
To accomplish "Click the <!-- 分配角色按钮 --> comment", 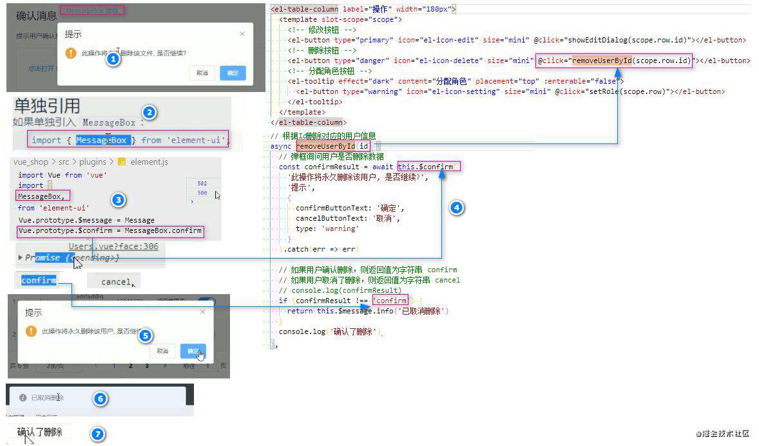I will pyautogui.click(x=330, y=71).
